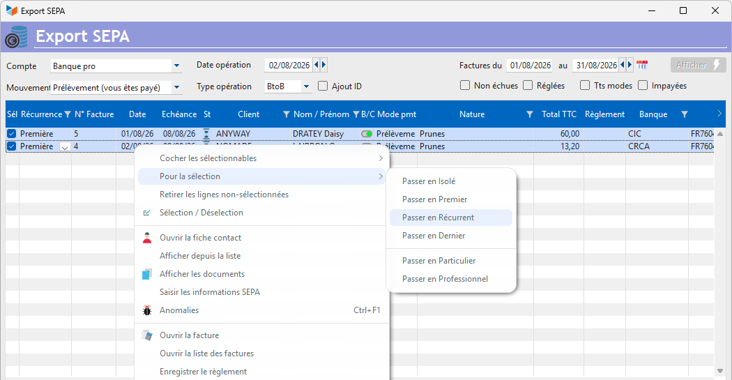Move invoice end date 31/08/2026 forward
The image size is (732, 380).
tap(630, 65)
